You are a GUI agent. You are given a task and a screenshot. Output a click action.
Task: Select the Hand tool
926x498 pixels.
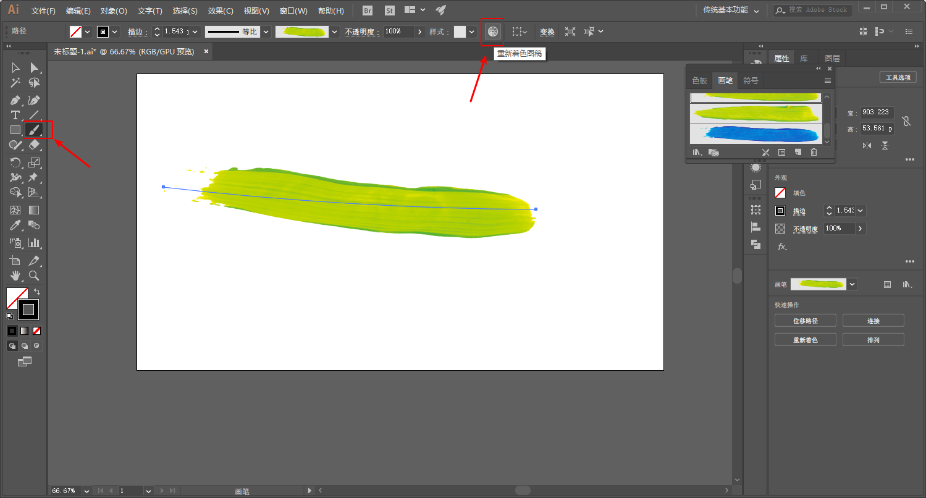click(x=15, y=276)
